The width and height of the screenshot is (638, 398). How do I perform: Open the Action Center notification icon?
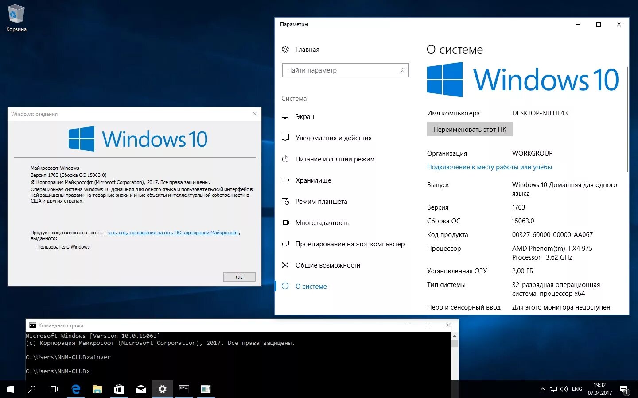pos(624,390)
